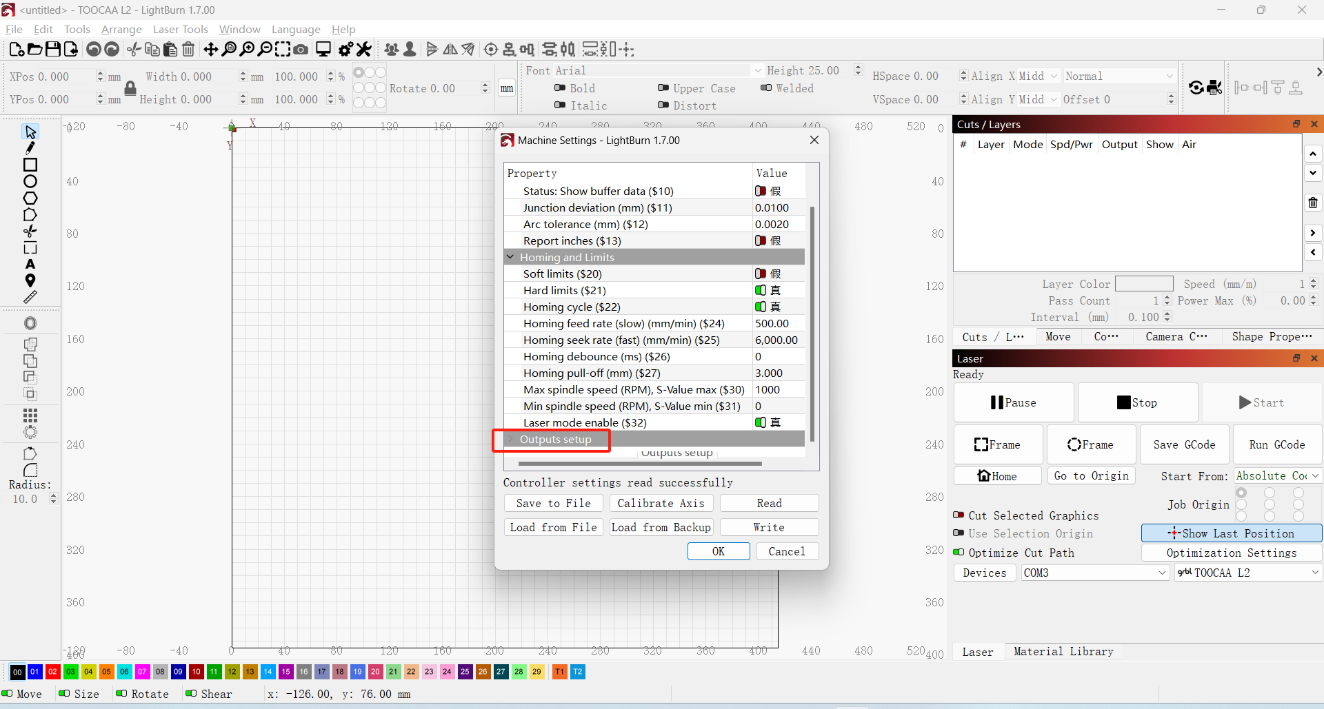Toggle Report inches ($13) setting
The width and height of the screenshot is (1324, 709).
(x=761, y=240)
